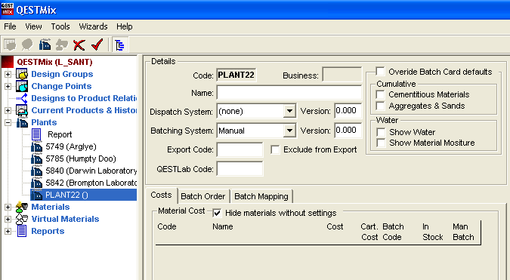This screenshot has height=280, width=510.
Task: Switch to the Batch Mapping tab
Action: coord(261,196)
